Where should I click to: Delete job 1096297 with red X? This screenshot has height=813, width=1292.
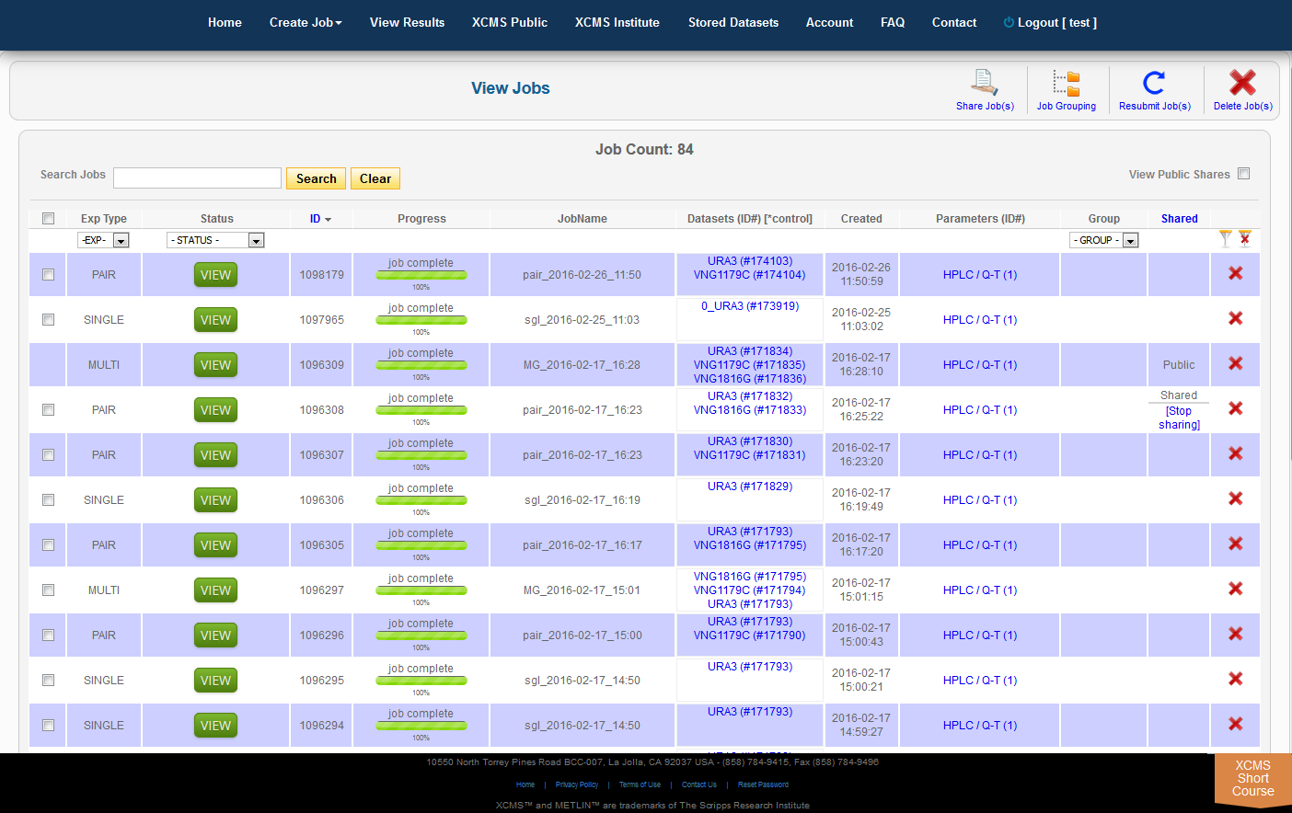[x=1236, y=589]
